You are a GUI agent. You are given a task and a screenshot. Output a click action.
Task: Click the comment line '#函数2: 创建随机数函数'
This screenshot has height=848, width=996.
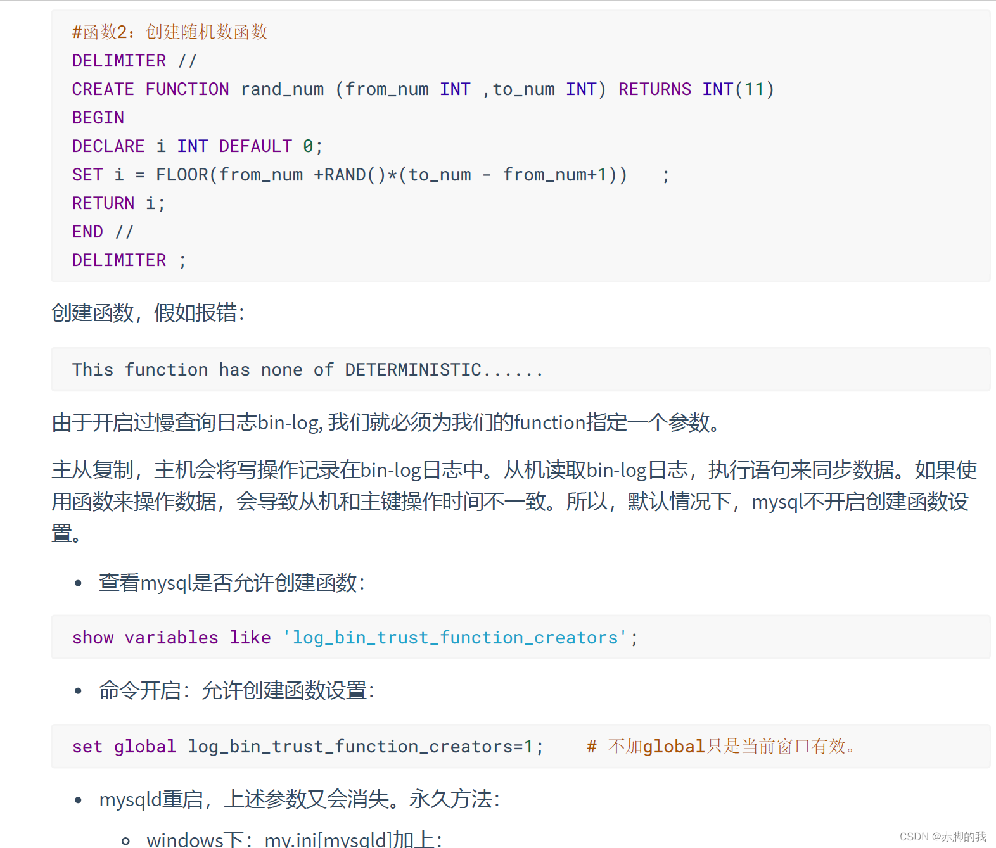pyautogui.click(x=170, y=32)
